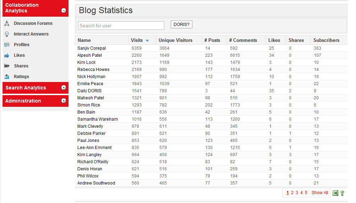Select the Denis Horan row name
The image size is (356, 203).
point(90,169)
